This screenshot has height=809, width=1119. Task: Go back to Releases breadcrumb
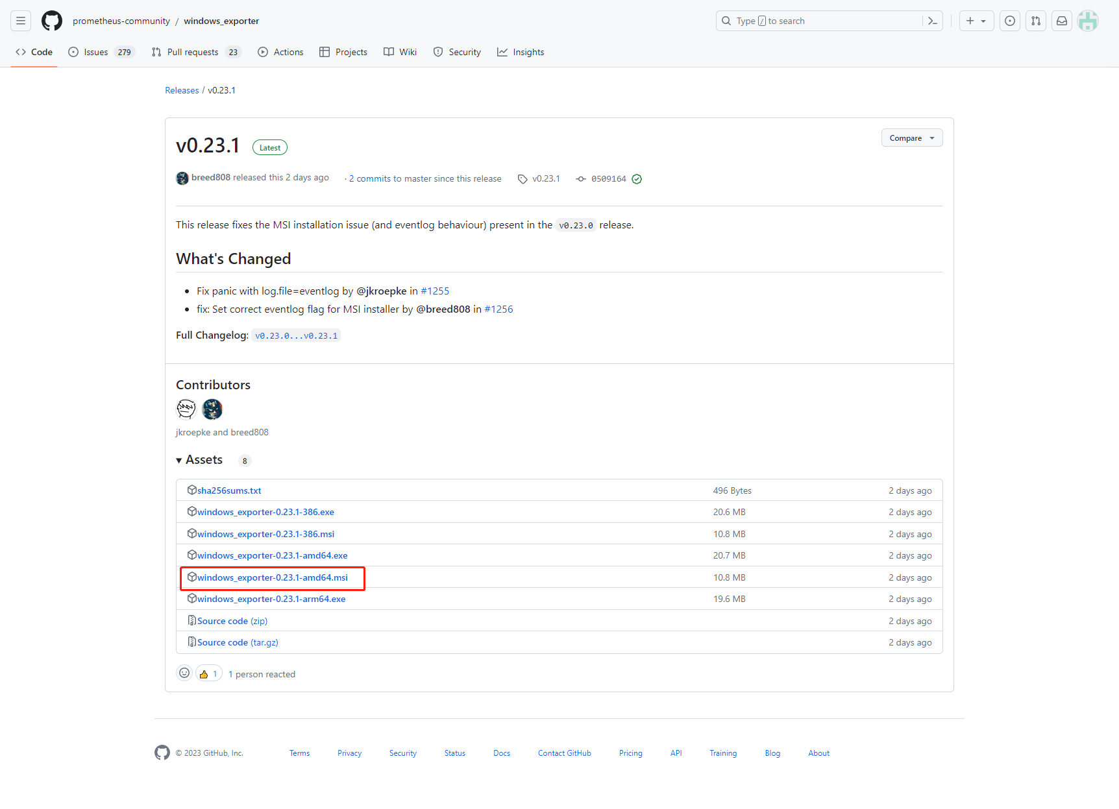(182, 90)
